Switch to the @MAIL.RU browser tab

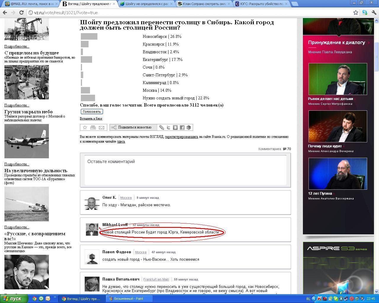click(30, 4)
